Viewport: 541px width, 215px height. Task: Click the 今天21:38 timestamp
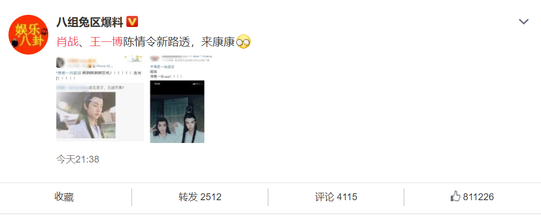coord(78,159)
